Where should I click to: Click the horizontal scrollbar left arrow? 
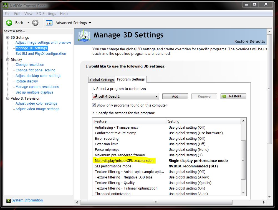(77, 202)
